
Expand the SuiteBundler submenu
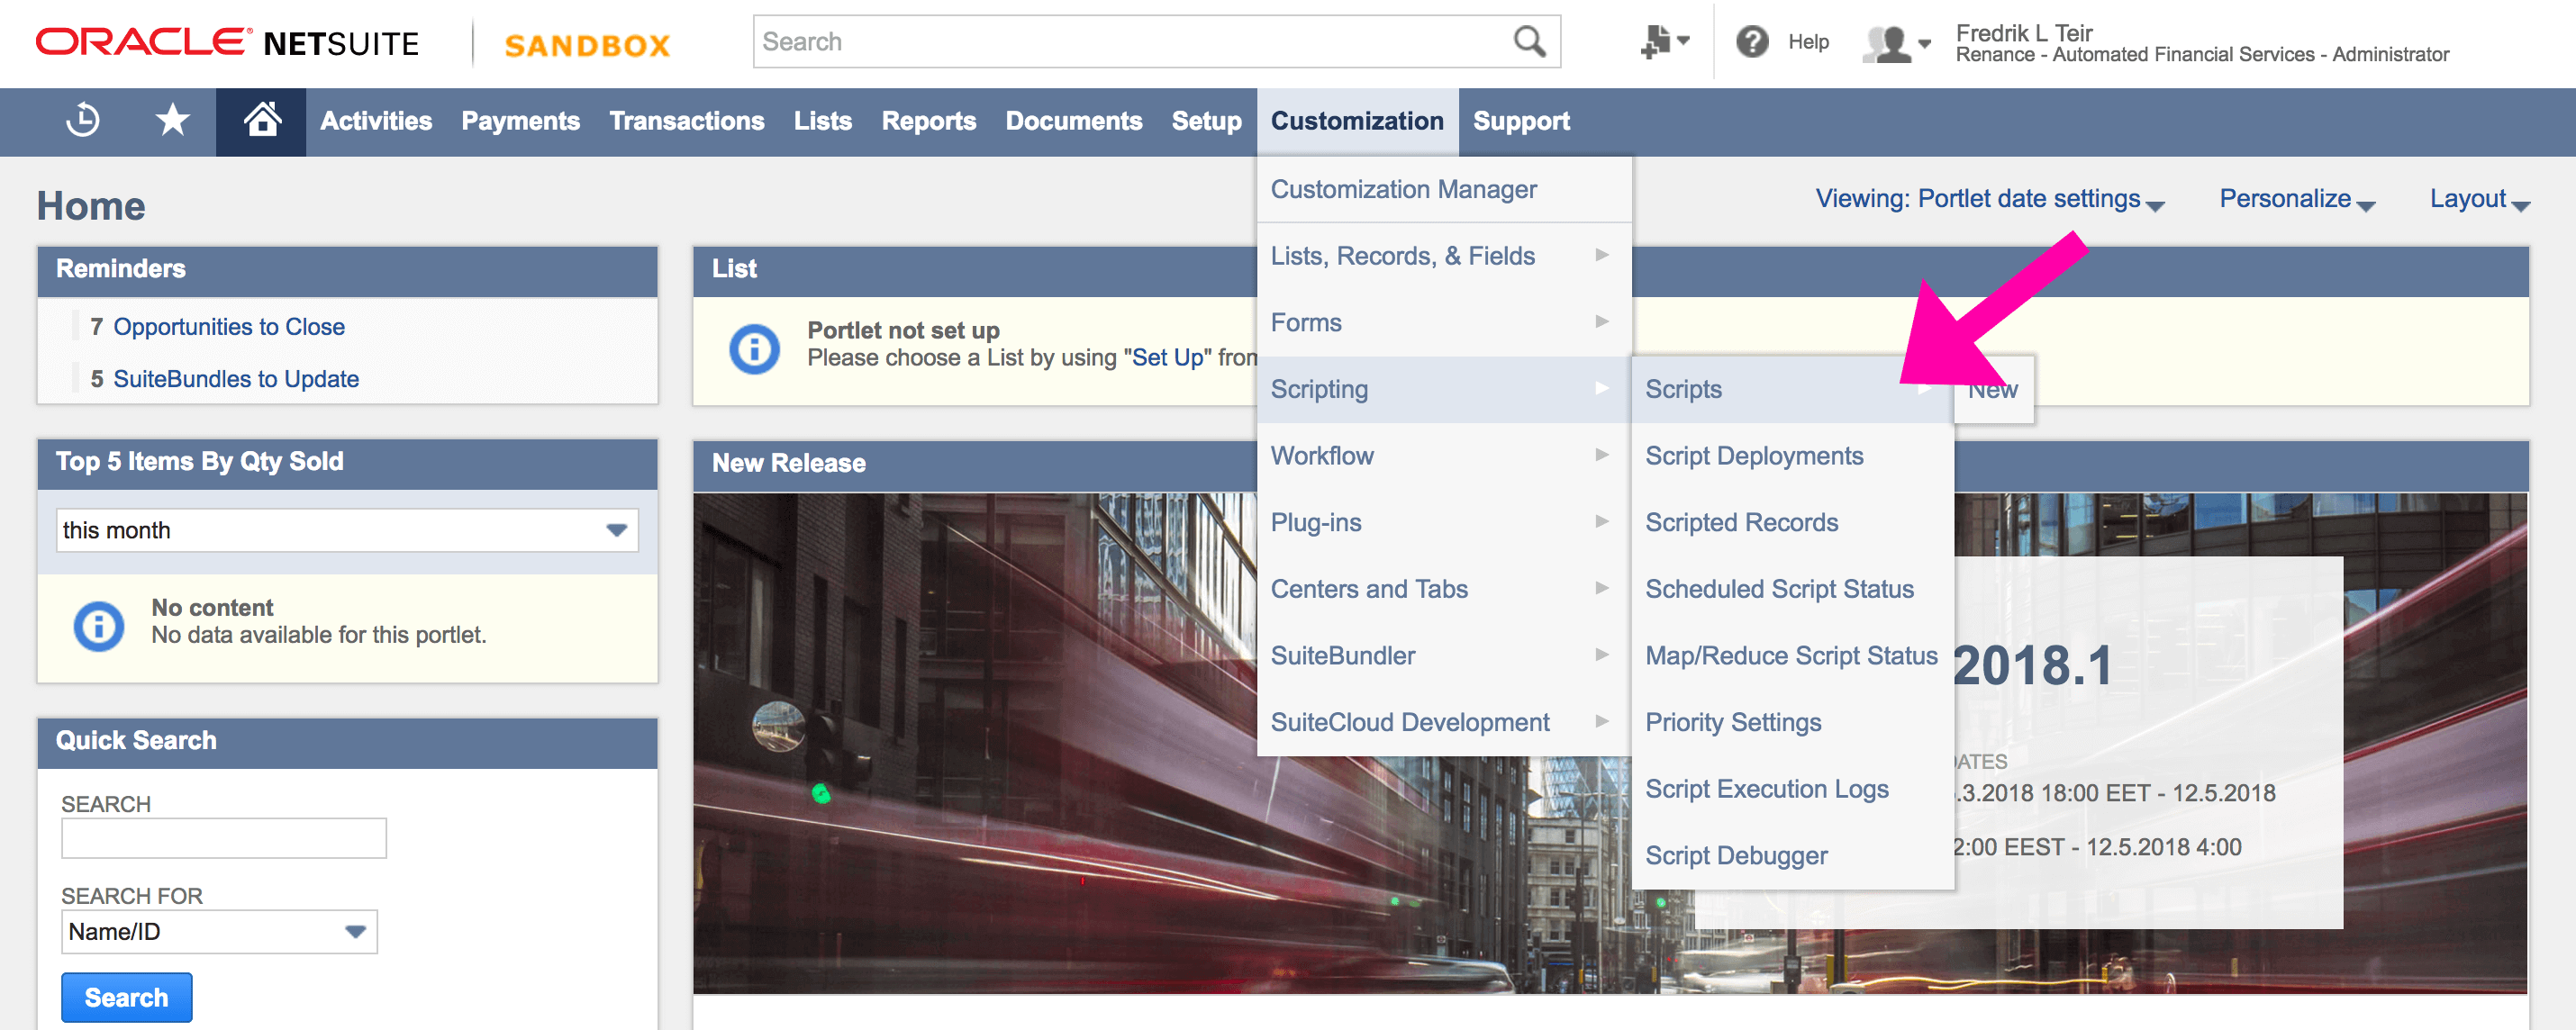(1444, 656)
